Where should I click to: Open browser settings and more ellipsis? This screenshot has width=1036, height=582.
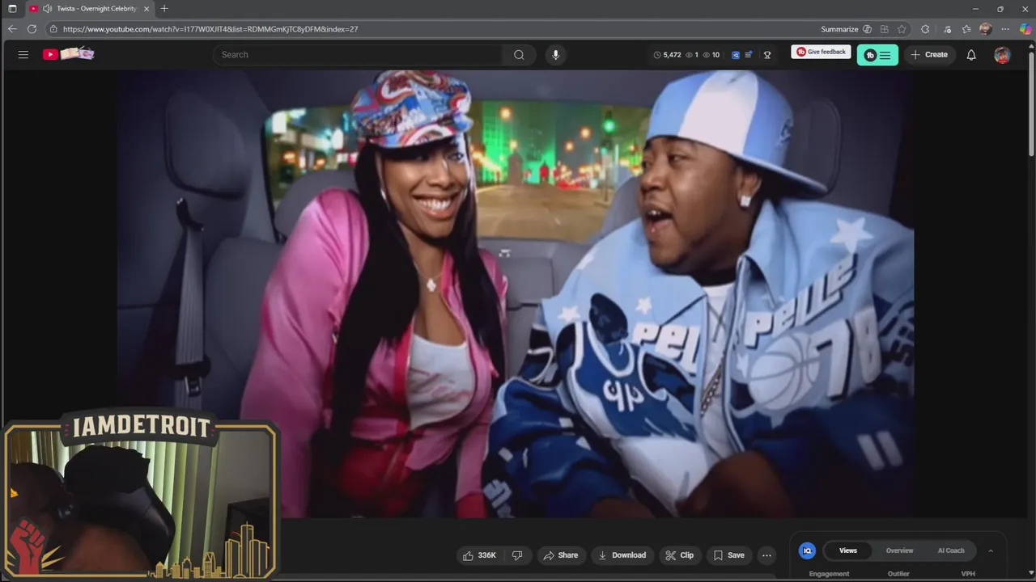pos(1005,29)
